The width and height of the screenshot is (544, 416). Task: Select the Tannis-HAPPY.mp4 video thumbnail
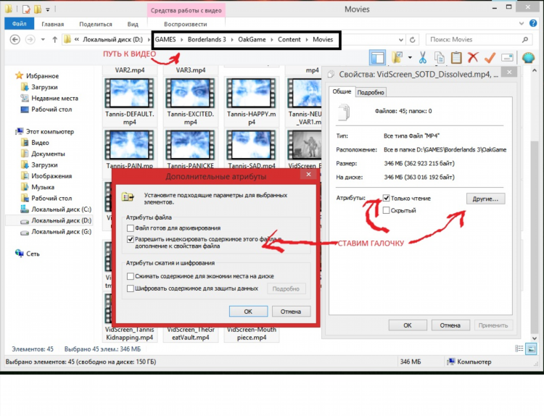251,93
